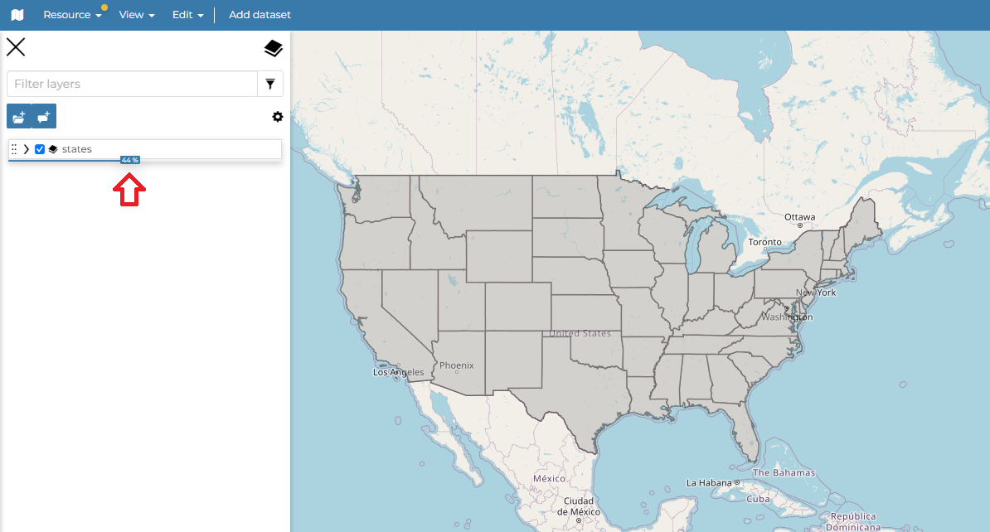This screenshot has width=990, height=532.
Task: Click the Los Angeles label on the map
Action: coord(399,372)
